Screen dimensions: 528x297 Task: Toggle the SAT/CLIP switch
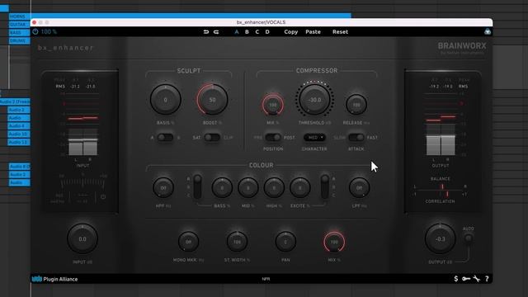(x=212, y=138)
